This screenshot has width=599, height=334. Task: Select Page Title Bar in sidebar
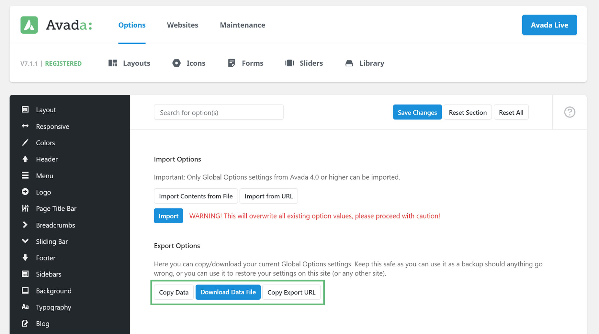point(56,208)
